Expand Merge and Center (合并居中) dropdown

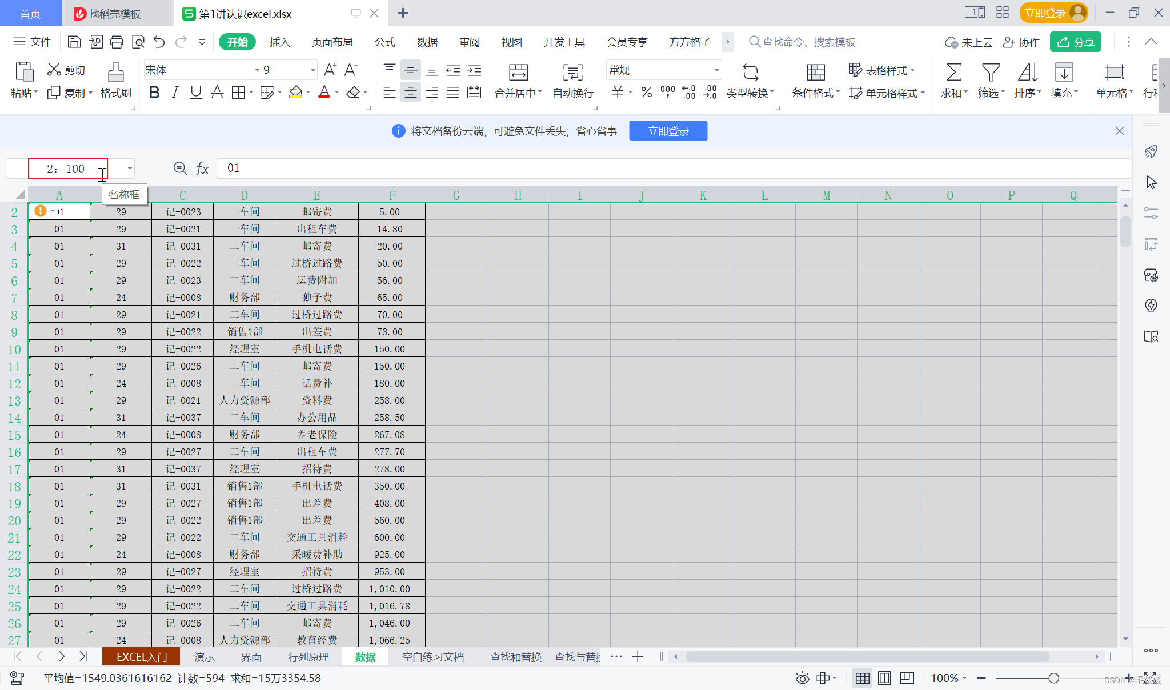[540, 92]
